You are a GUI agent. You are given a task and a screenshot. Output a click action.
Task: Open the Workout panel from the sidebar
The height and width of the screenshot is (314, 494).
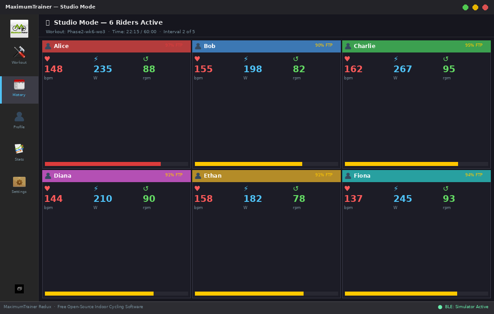(x=19, y=55)
